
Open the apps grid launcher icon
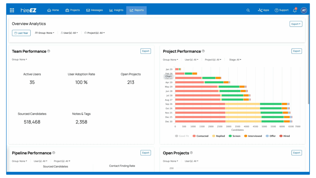point(12,10)
